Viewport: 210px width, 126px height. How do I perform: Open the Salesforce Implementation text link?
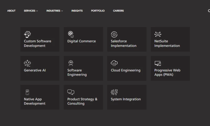coord(123,43)
